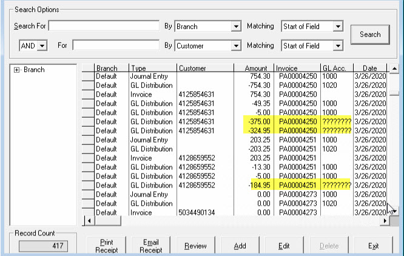Expand the Branch tree node
This screenshot has width=404, height=256.
(16, 70)
